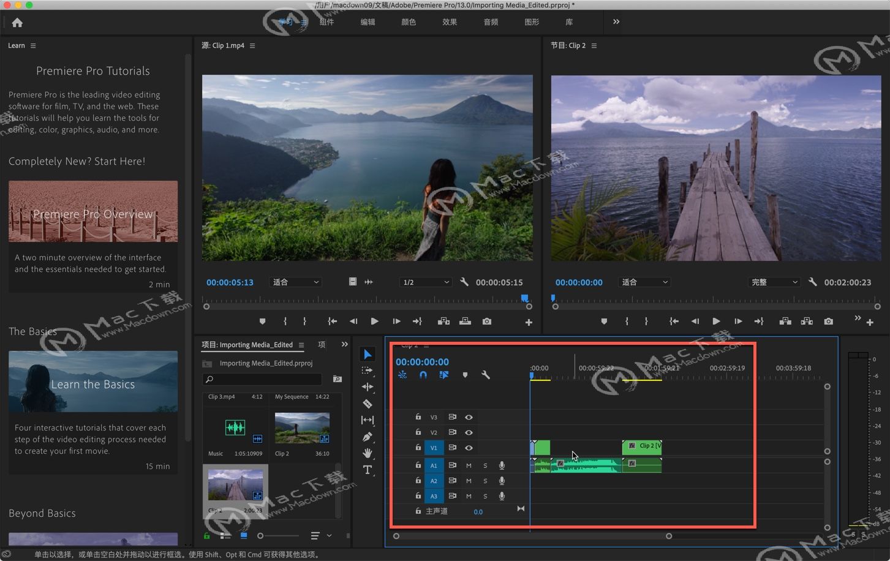
Task: Open Program playback resolution dropdown
Action: 774,282
